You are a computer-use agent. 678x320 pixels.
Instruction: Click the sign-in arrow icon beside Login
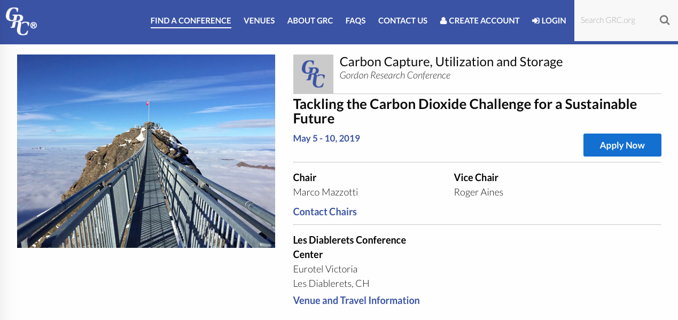tap(536, 21)
